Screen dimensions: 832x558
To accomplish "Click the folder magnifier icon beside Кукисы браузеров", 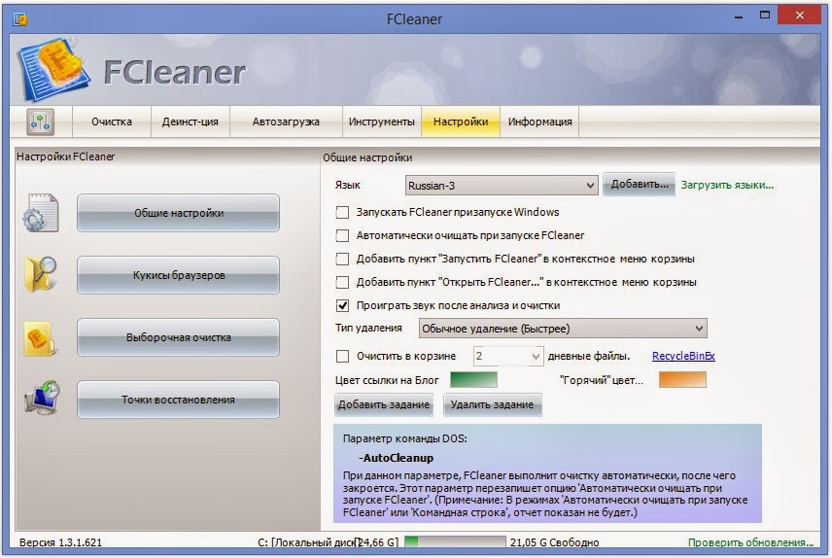I will click(41, 274).
